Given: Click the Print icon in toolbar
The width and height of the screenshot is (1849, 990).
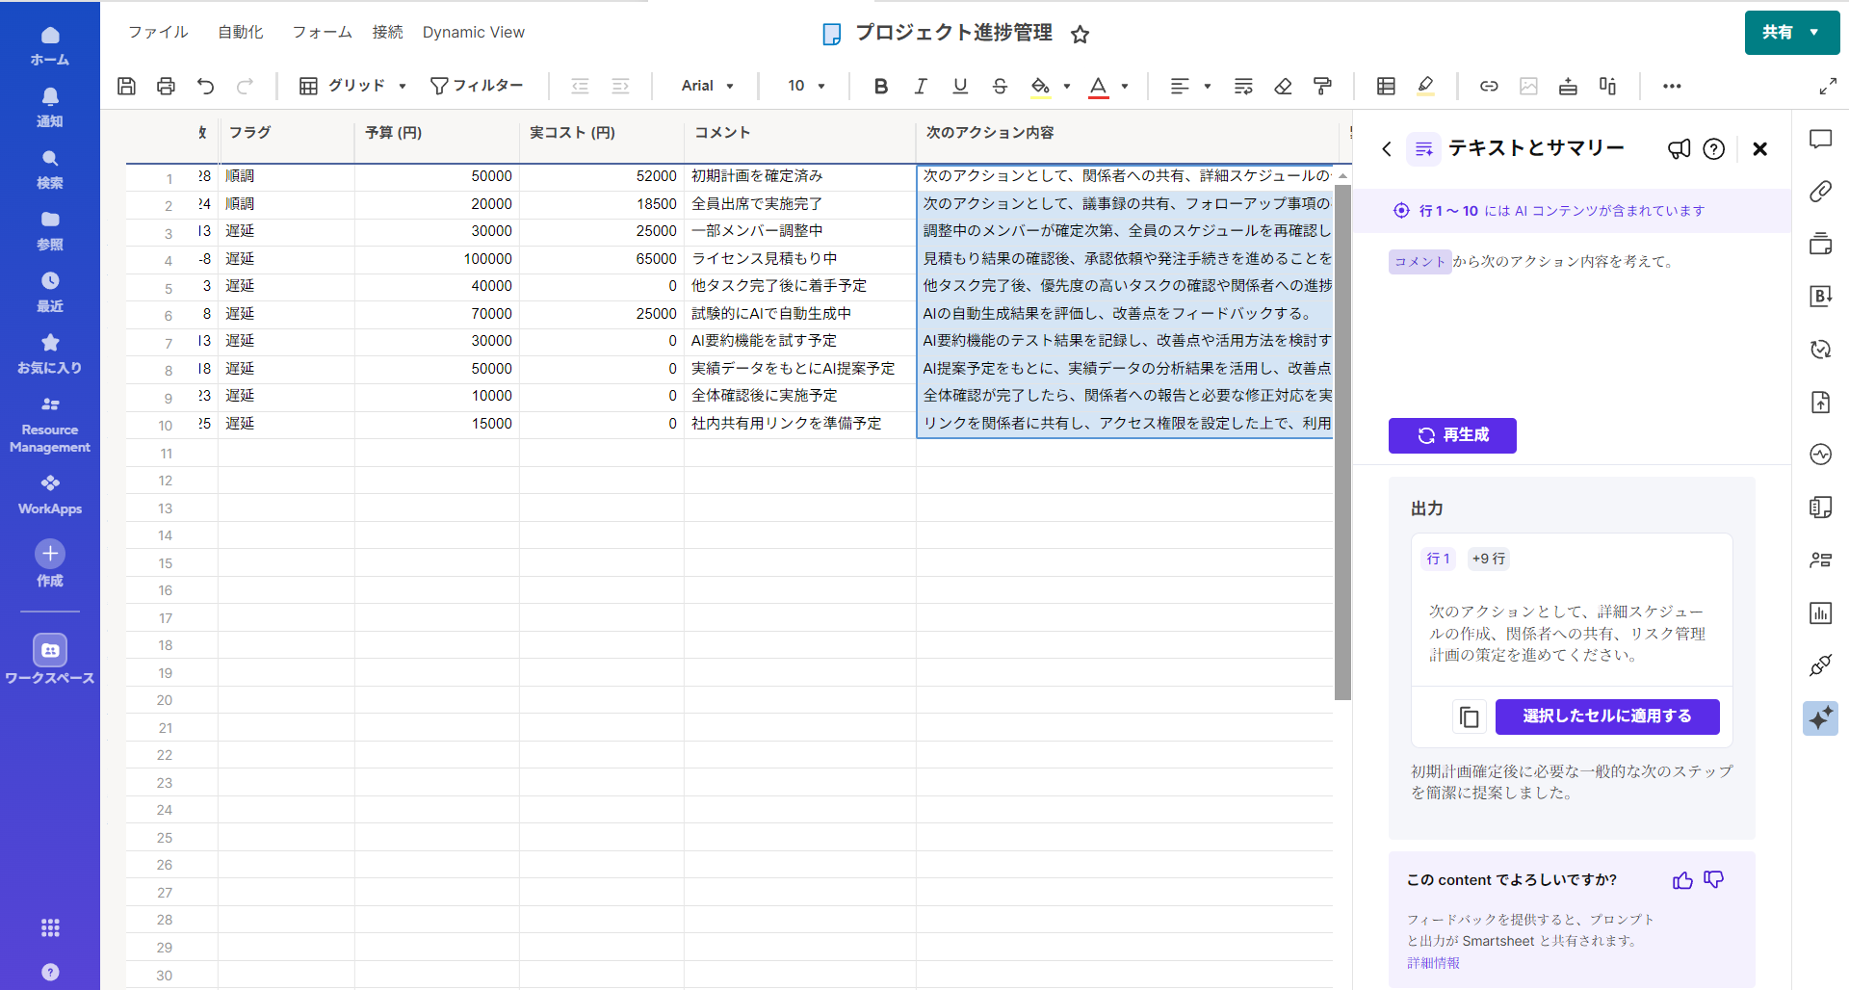Looking at the screenshot, I should (x=166, y=86).
